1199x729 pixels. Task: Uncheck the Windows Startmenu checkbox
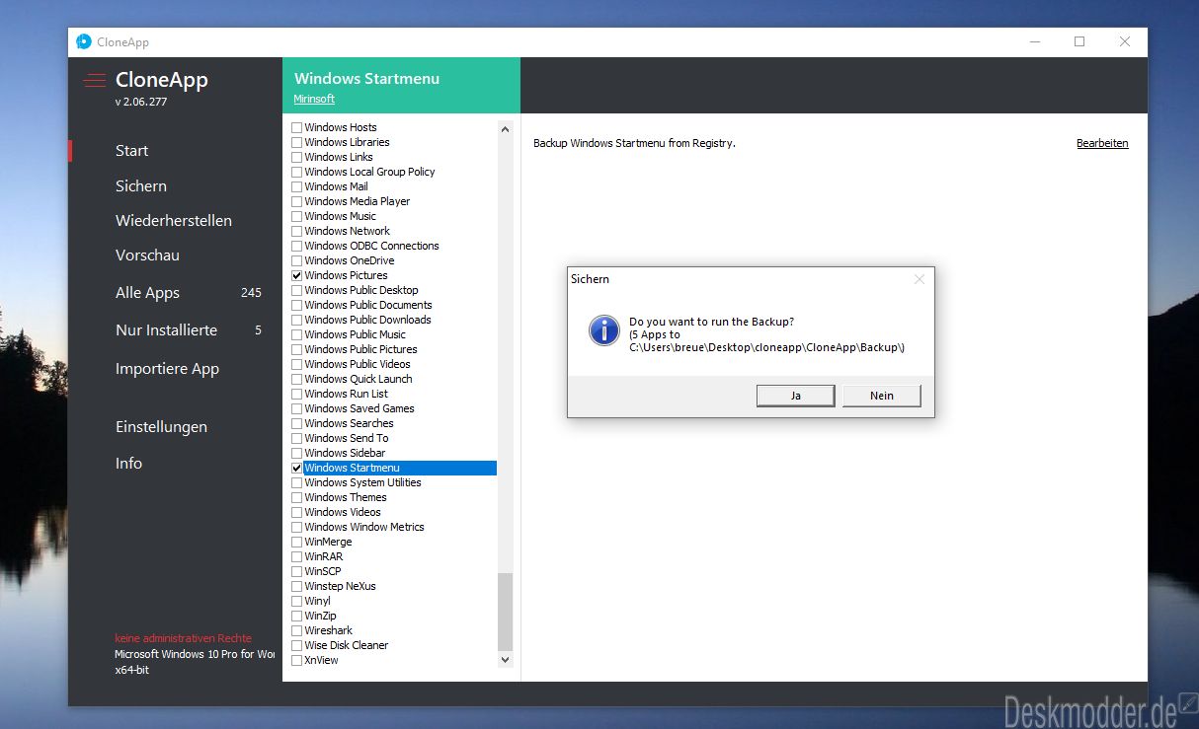(x=296, y=468)
